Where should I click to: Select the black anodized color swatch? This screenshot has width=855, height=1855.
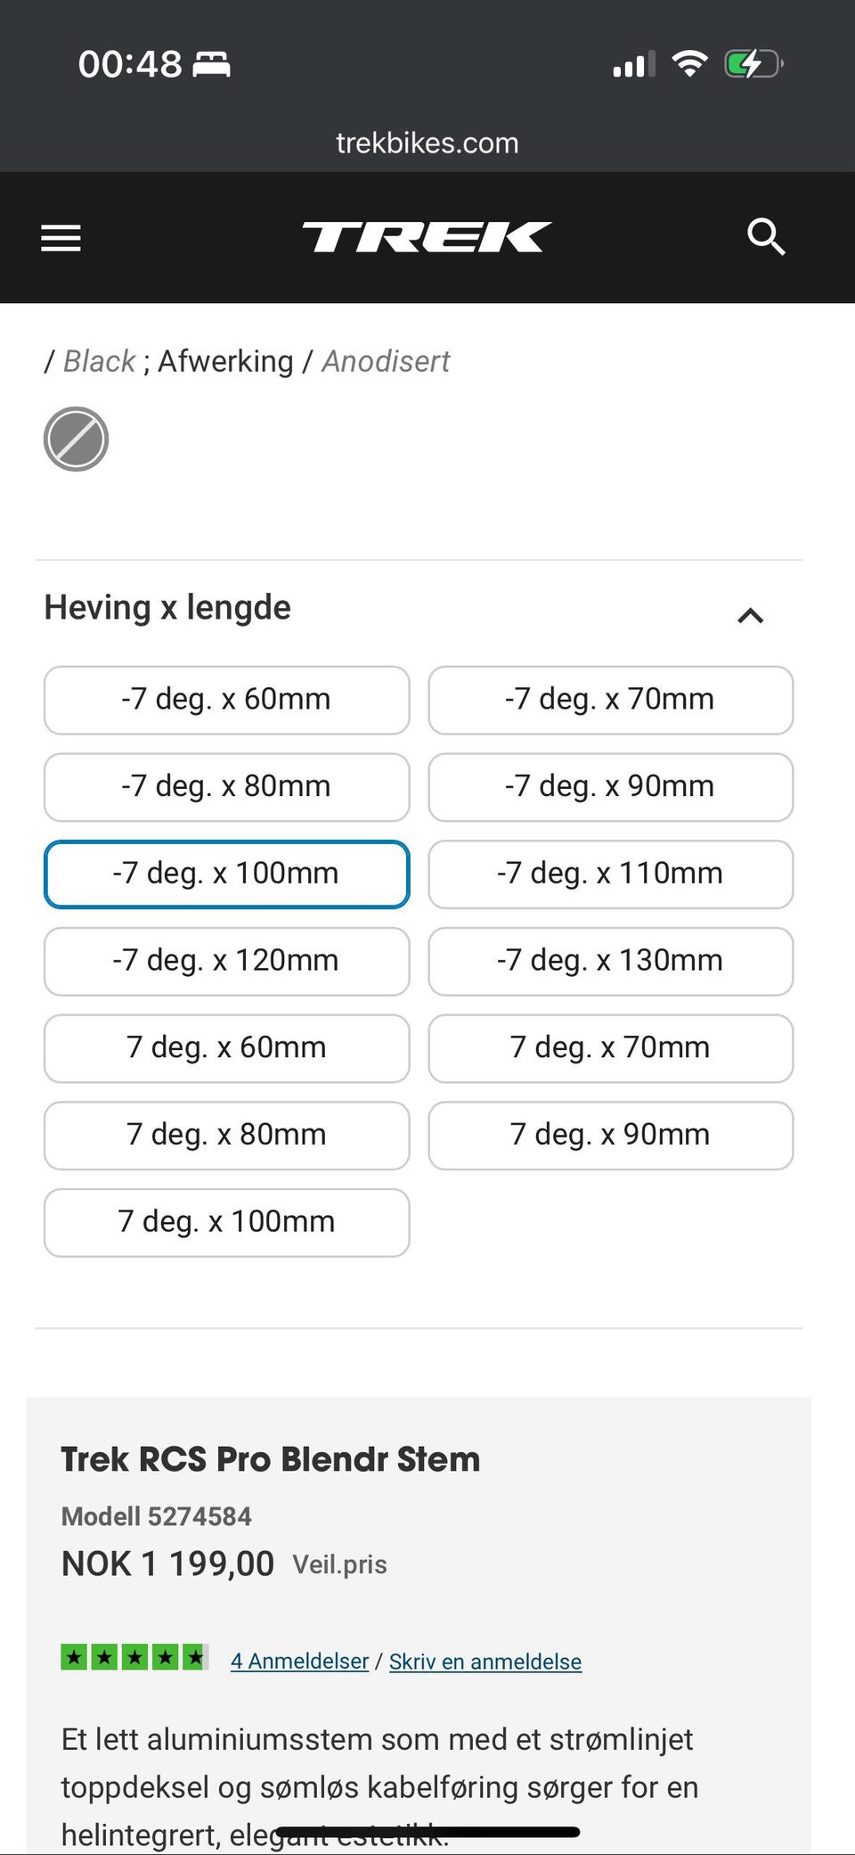76,439
